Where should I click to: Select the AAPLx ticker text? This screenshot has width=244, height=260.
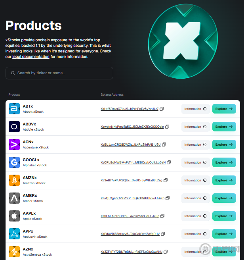click(x=29, y=214)
